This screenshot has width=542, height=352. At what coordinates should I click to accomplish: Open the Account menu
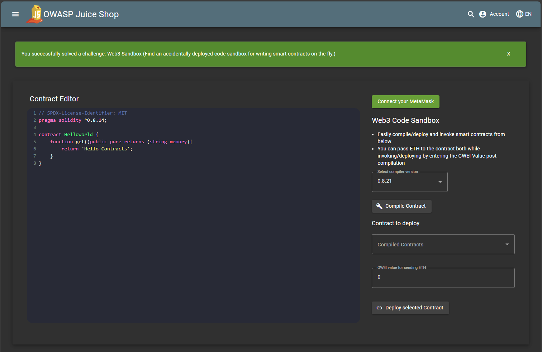coord(494,14)
